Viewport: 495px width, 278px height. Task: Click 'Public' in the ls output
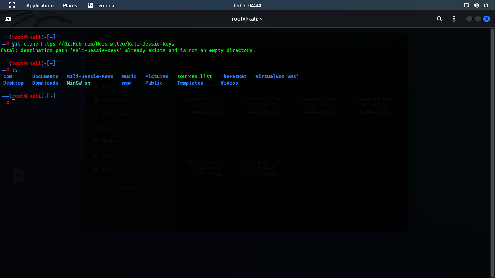154,83
